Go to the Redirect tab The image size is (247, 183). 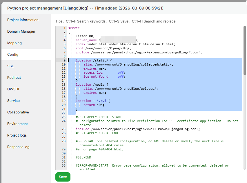[14, 78]
